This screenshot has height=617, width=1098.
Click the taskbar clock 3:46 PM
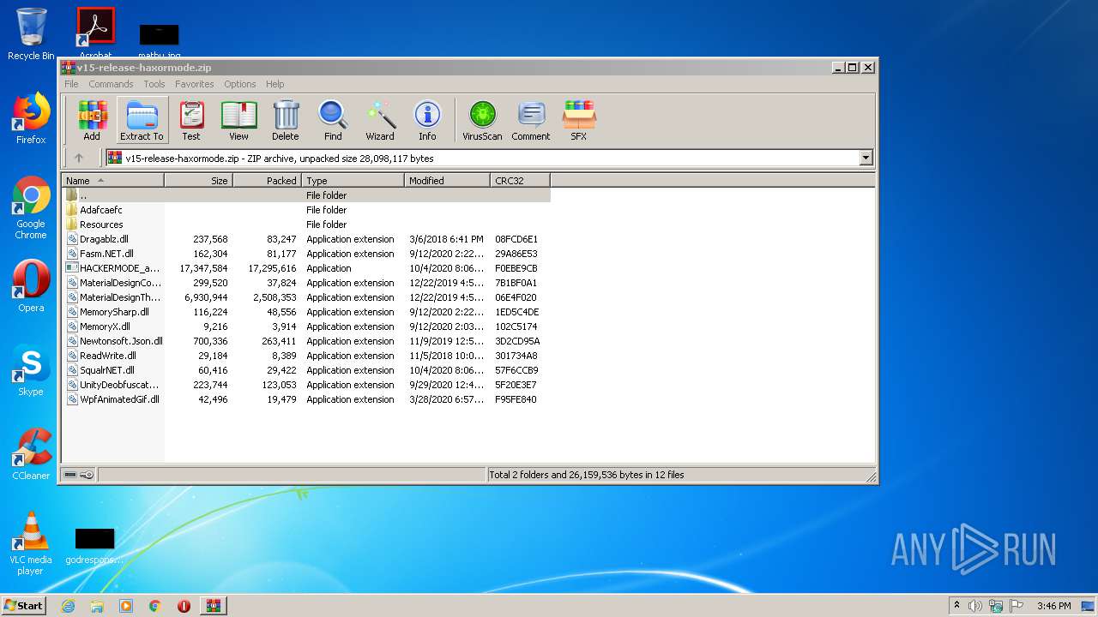(1053, 606)
